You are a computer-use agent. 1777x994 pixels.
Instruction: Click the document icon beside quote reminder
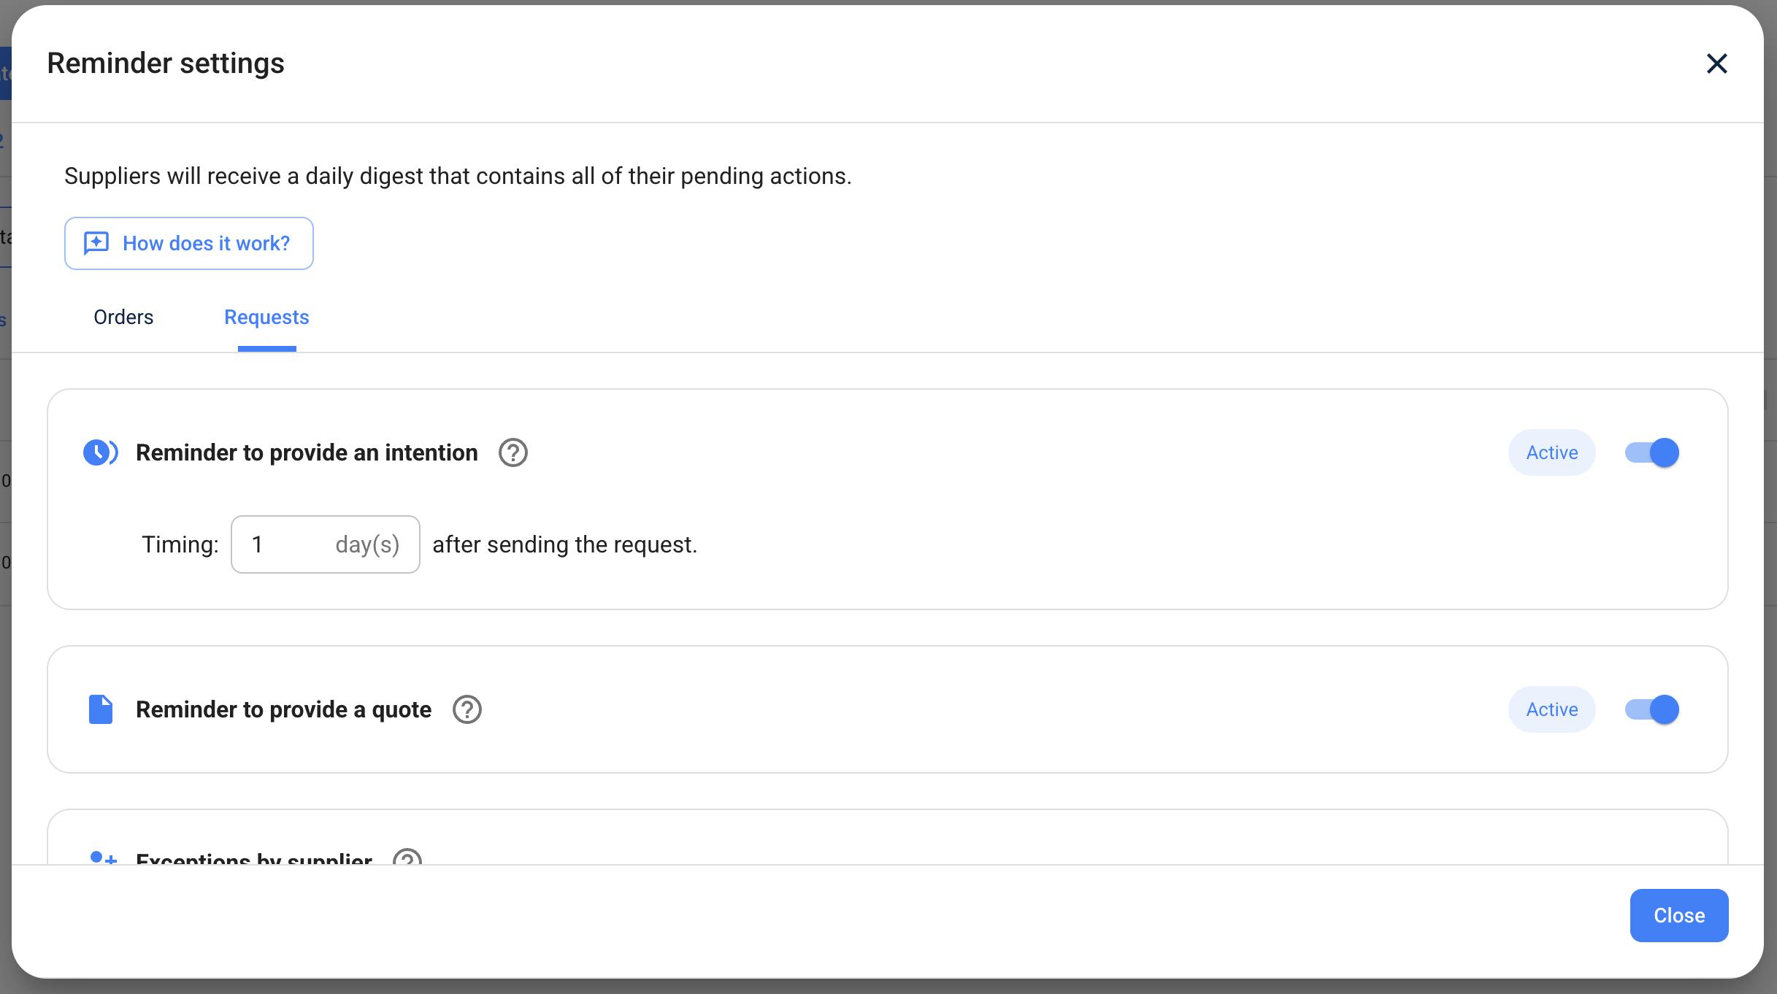point(101,709)
